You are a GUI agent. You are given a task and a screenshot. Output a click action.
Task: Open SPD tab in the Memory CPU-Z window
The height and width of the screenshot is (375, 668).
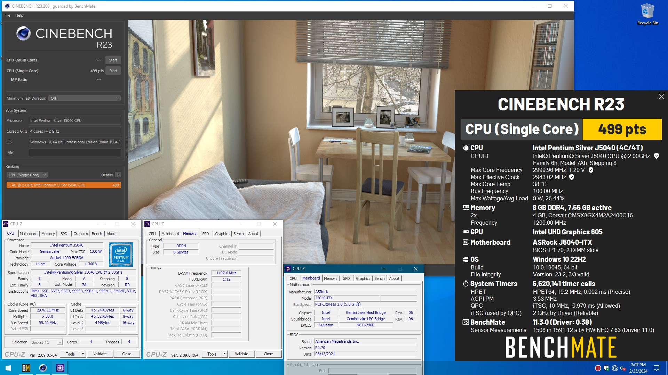(x=206, y=234)
